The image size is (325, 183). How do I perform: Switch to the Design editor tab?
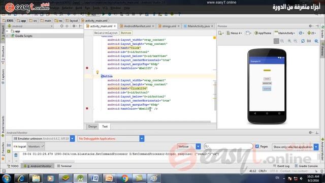(x=92, y=127)
